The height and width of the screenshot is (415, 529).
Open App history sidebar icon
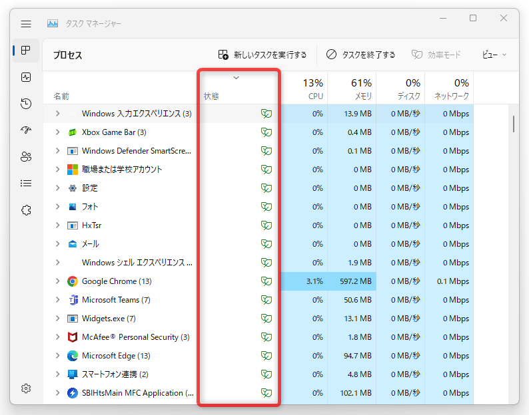[26, 103]
